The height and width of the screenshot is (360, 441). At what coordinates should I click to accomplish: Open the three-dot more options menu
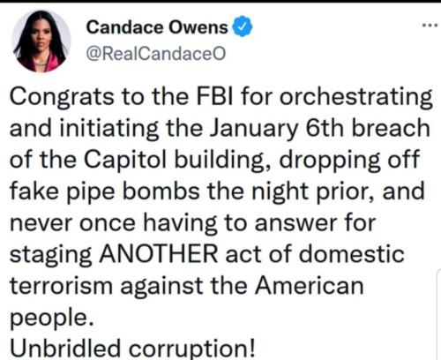(430, 26)
